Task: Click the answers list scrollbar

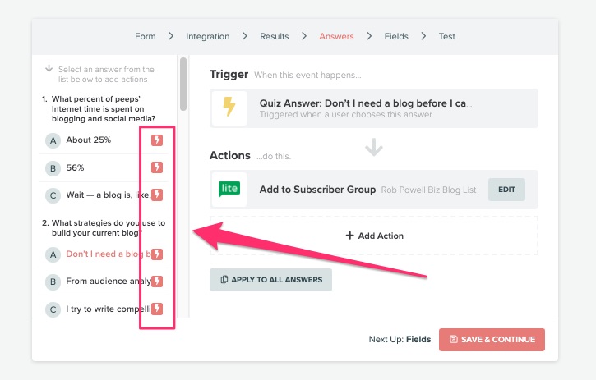Action: 183,84
